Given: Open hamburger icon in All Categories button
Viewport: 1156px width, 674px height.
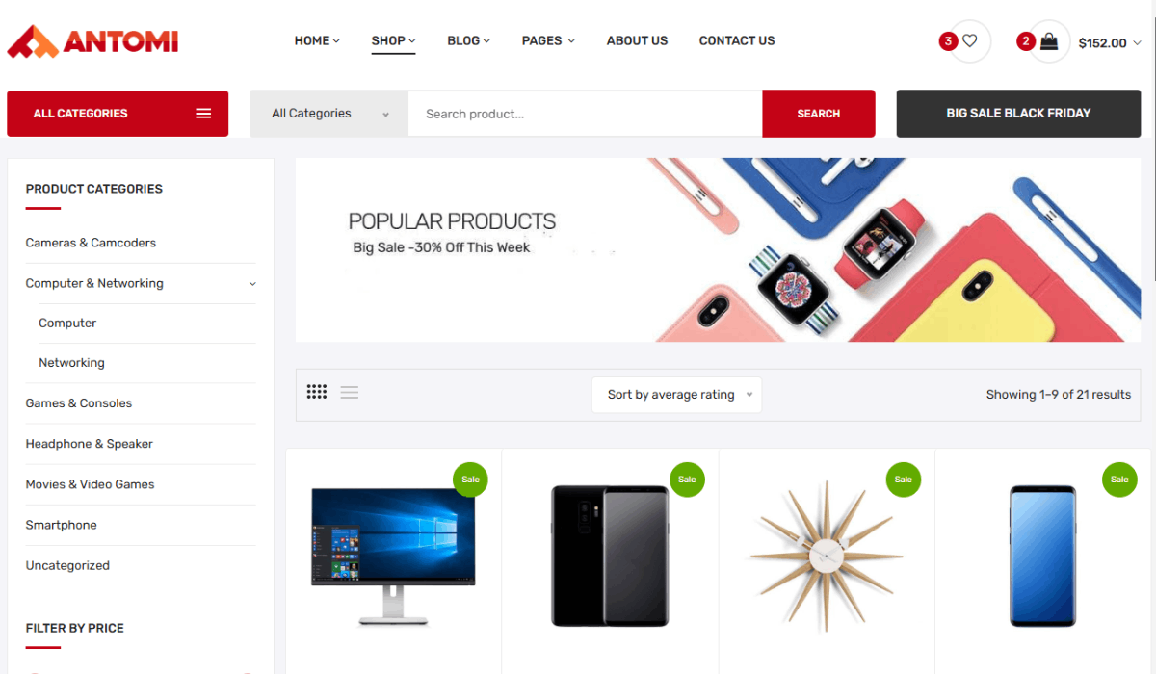Looking at the screenshot, I should (x=203, y=114).
